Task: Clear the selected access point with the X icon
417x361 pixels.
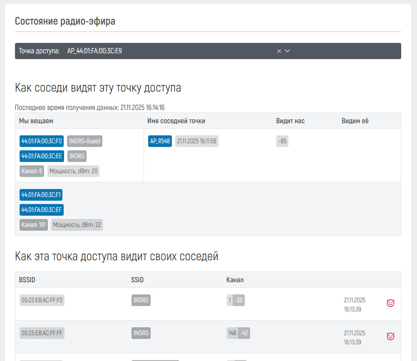Action: (x=279, y=51)
